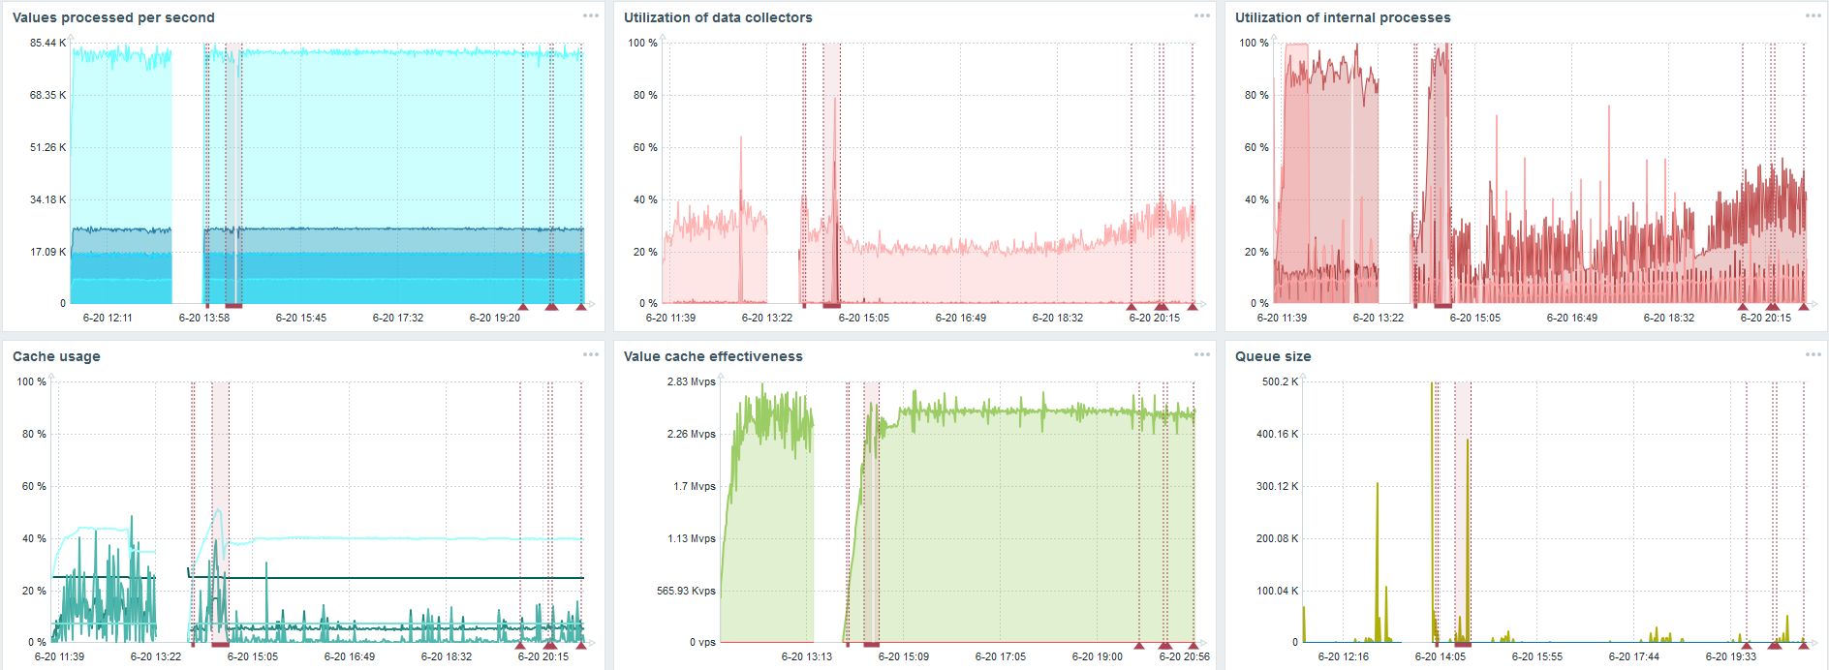The width and height of the screenshot is (1829, 670).
Task: Click 6-20 20:56 time label in Value cache graph
Action: pyautogui.click(x=1185, y=656)
